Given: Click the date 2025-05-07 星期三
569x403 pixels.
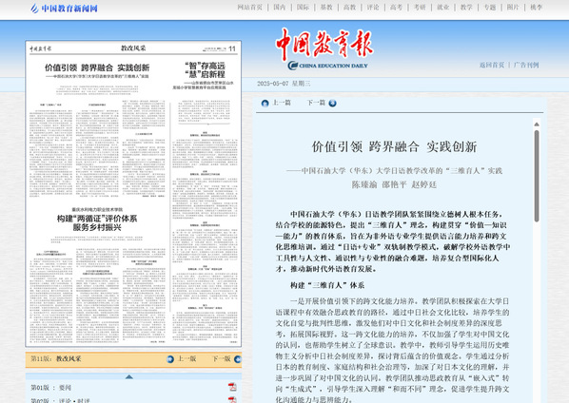Looking at the screenshot, I should (284, 84).
